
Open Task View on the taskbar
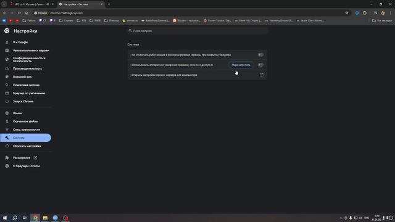point(25,218)
